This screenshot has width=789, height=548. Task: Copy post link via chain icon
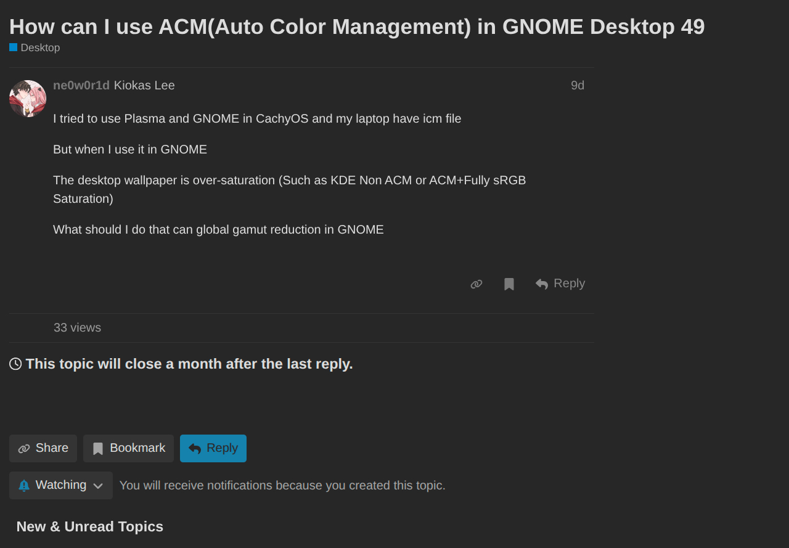(476, 284)
